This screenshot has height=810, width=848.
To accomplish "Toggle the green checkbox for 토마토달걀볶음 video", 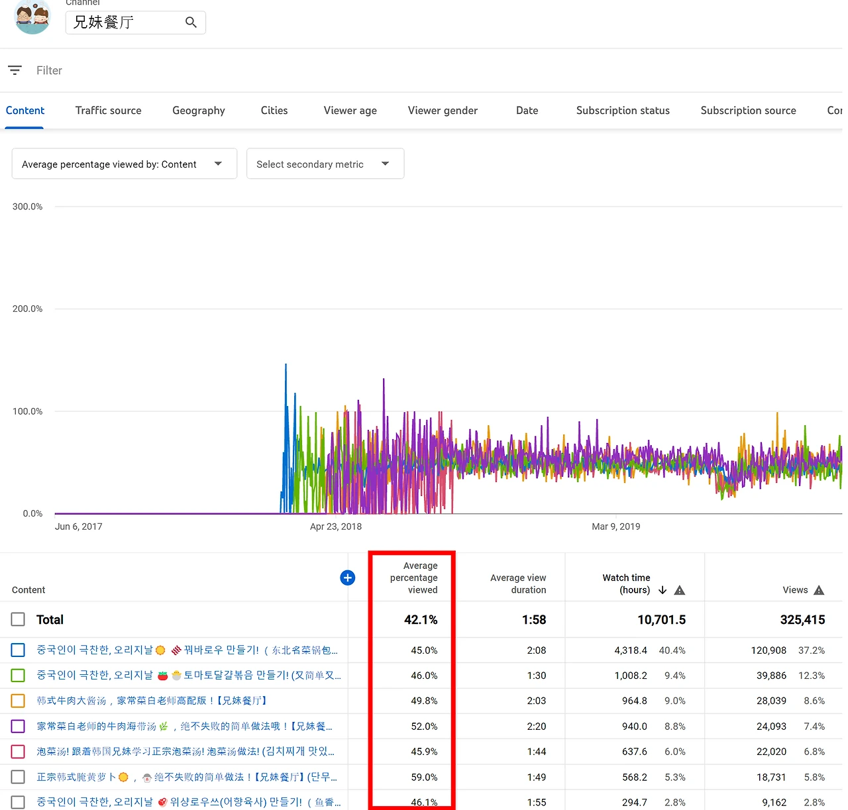I will [x=18, y=676].
